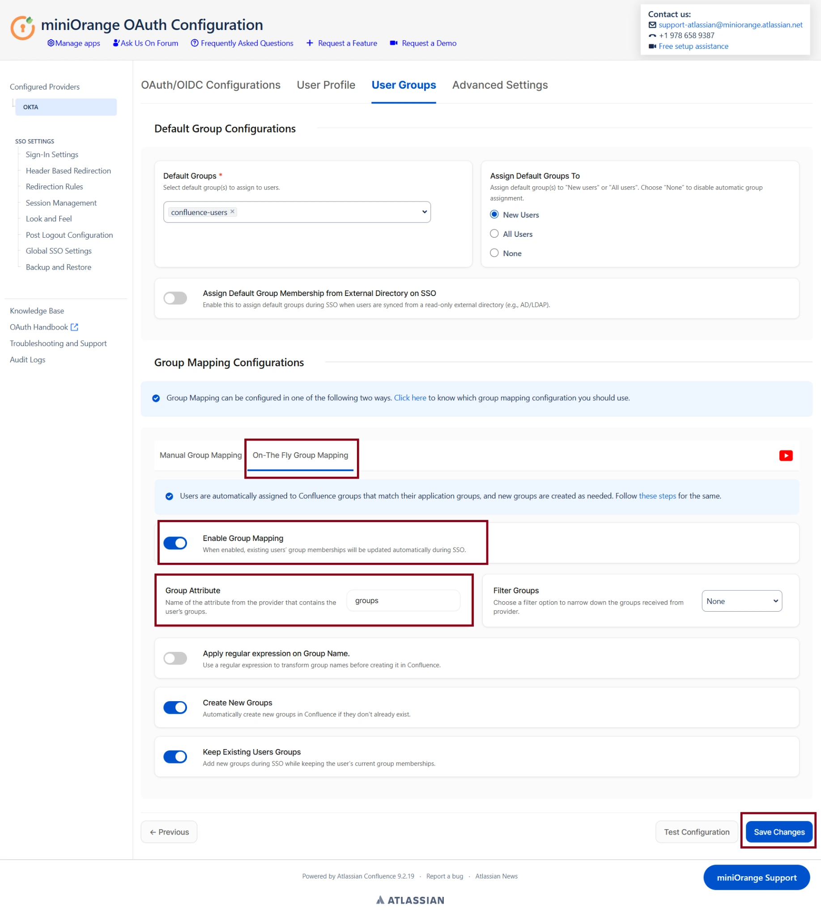Click the envelope icon in Contact us
Viewport: 821px width, 917px height.
(652, 25)
